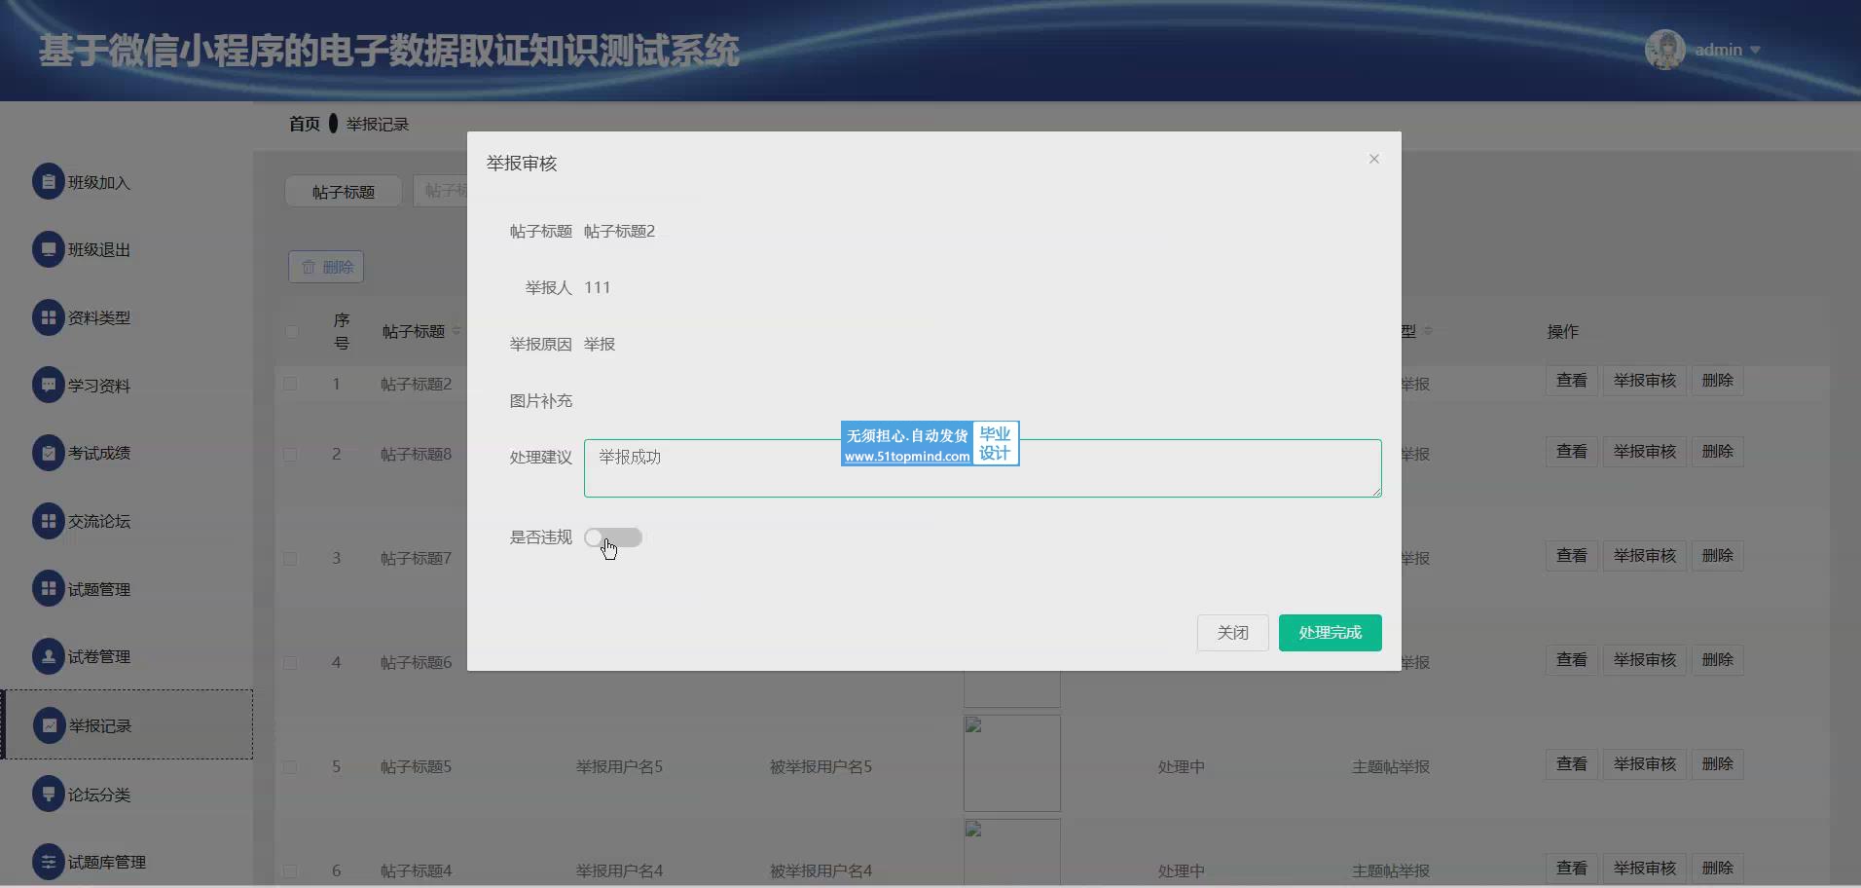The height and width of the screenshot is (888, 1861).
Task: Select the 学习资料 chat icon
Action: (x=48, y=385)
